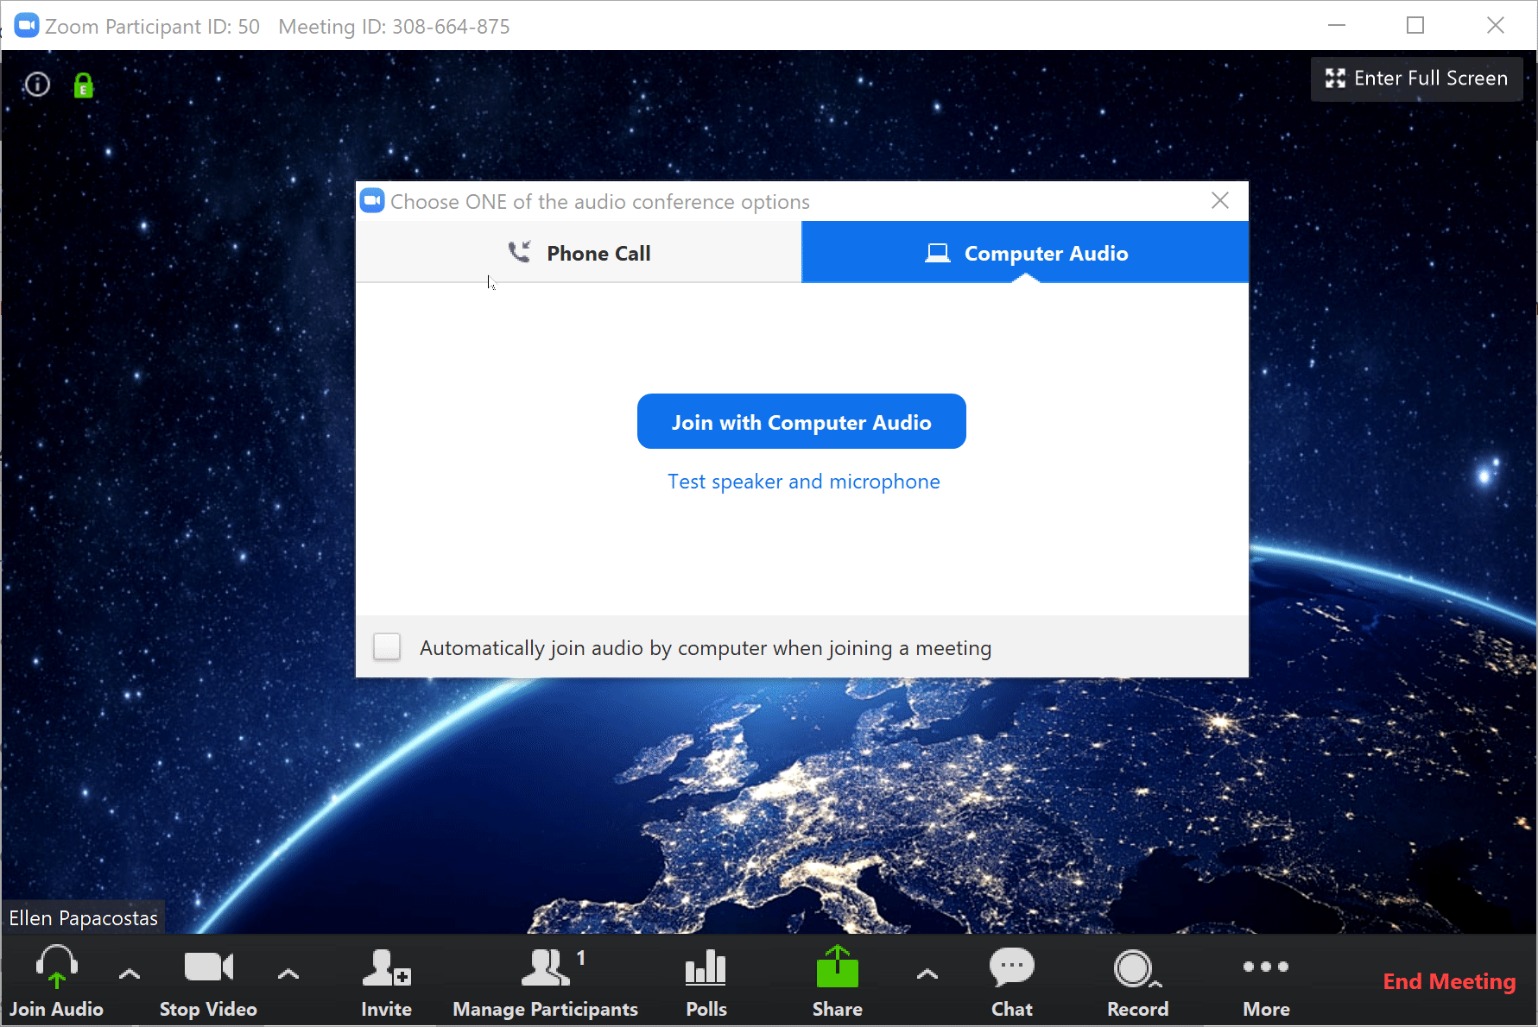Select the Computer Audio tab

click(x=1025, y=252)
